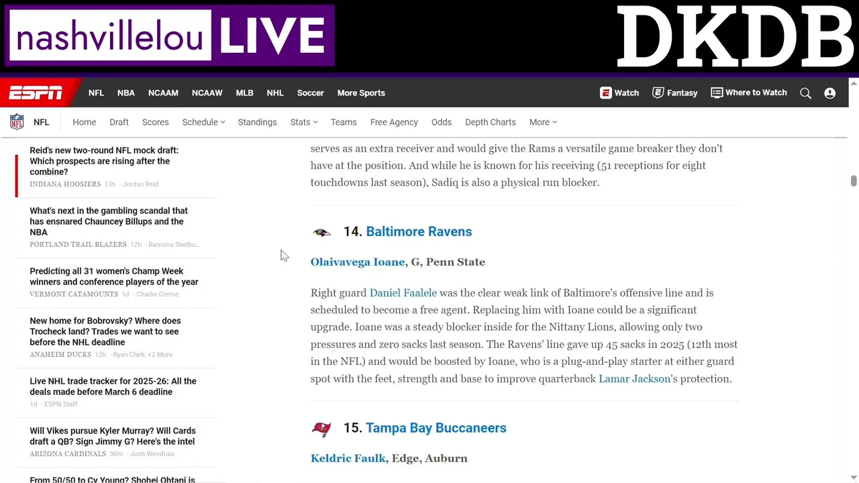Open the ESPN Watch button
This screenshot has height=483, width=859.
[x=619, y=93]
